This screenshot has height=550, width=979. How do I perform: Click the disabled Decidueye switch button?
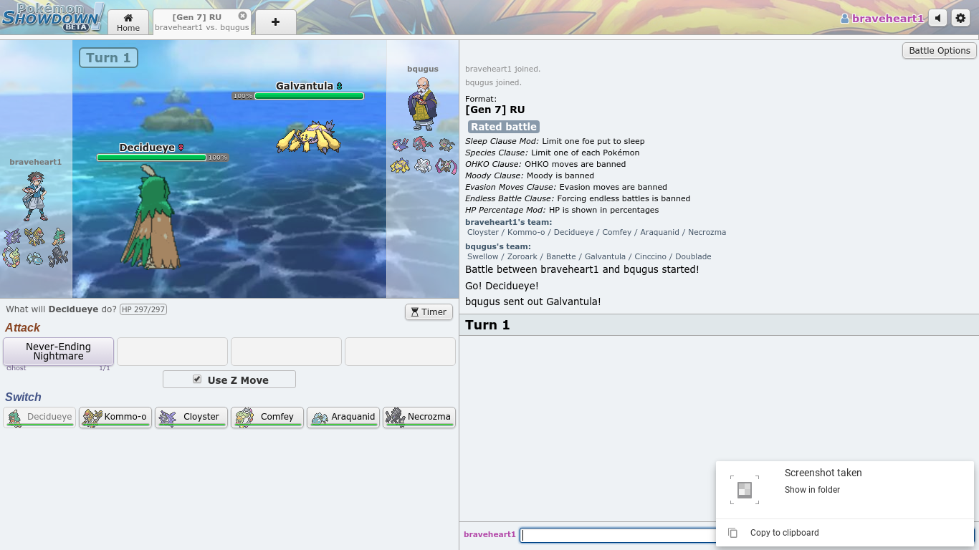pyautogui.click(x=39, y=417)
